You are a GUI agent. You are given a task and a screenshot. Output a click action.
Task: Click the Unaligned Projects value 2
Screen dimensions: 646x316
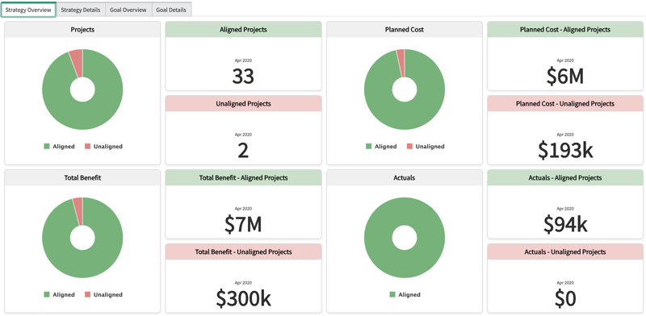click(243, 151)
